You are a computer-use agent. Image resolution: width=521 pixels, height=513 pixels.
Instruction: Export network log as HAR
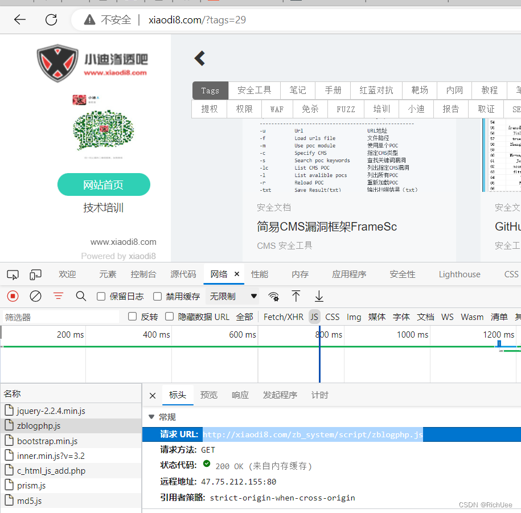(x=319, y=296)
